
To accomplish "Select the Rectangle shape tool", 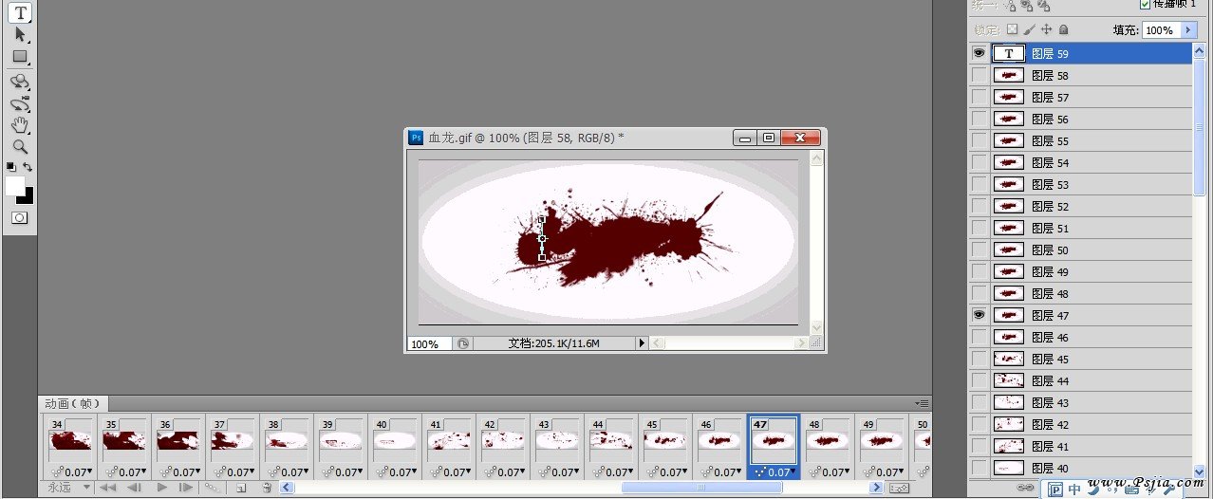I will pos(20,56).
